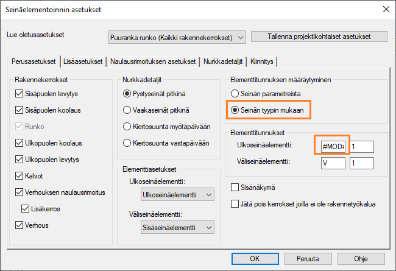The width and height of the screenshot is (396, 271).
Task: Click the Ulkoseinäelementti #MOD identifier field
Action: (333, 147)
